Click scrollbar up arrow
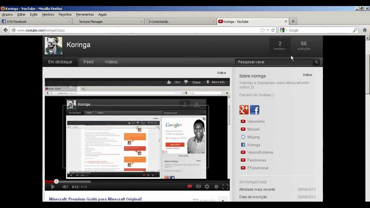Image resolution: width=370 pixels, height=208 pixels. [367, 38]
